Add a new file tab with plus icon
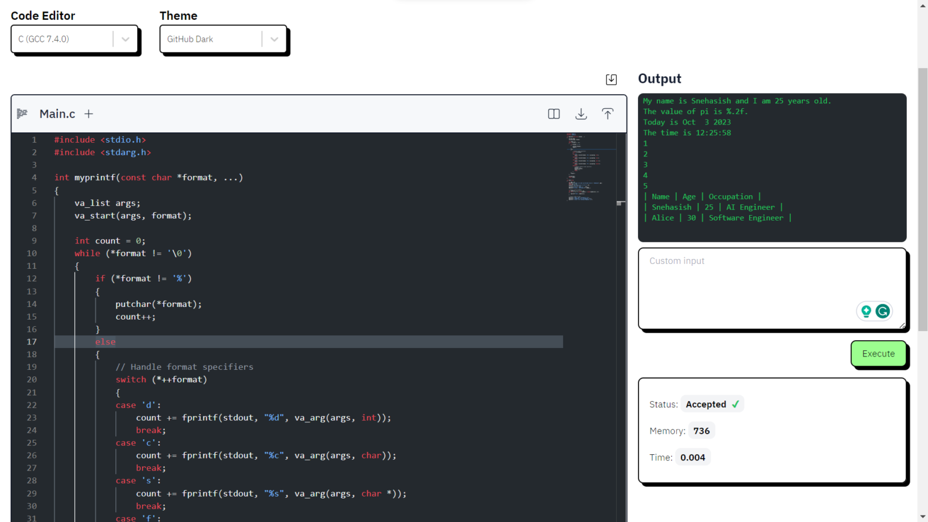Screen dimensions: 928x522 click(89, 114)
